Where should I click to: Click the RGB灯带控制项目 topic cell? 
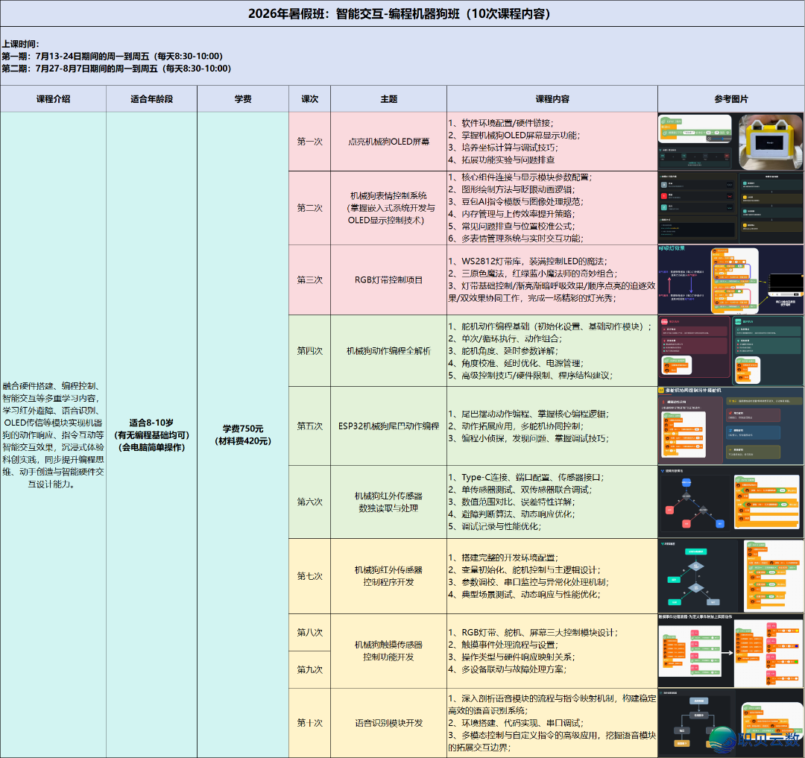point(388,279)
